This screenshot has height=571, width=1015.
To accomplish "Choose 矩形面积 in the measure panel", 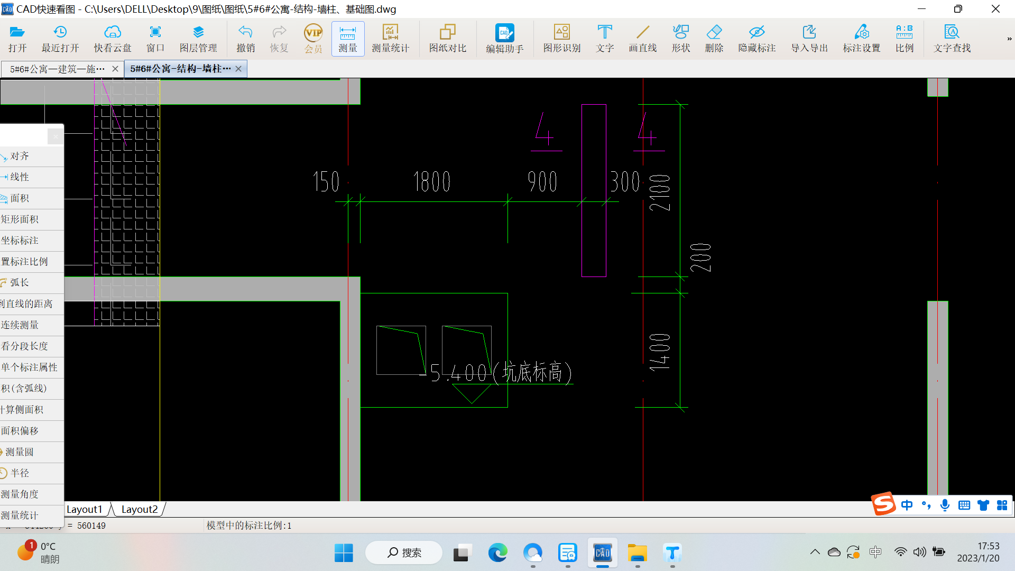I will point(20,219).
